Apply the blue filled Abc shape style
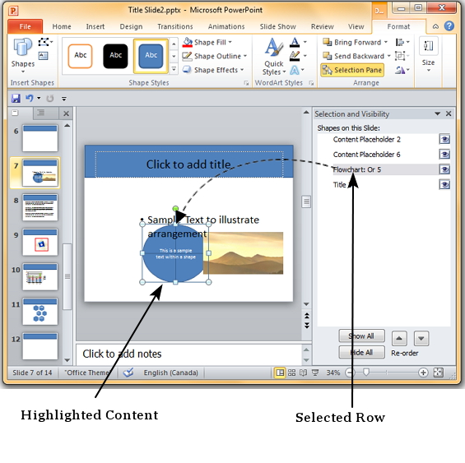This screenshot has height=463, width=465. [x=151, y=55]
